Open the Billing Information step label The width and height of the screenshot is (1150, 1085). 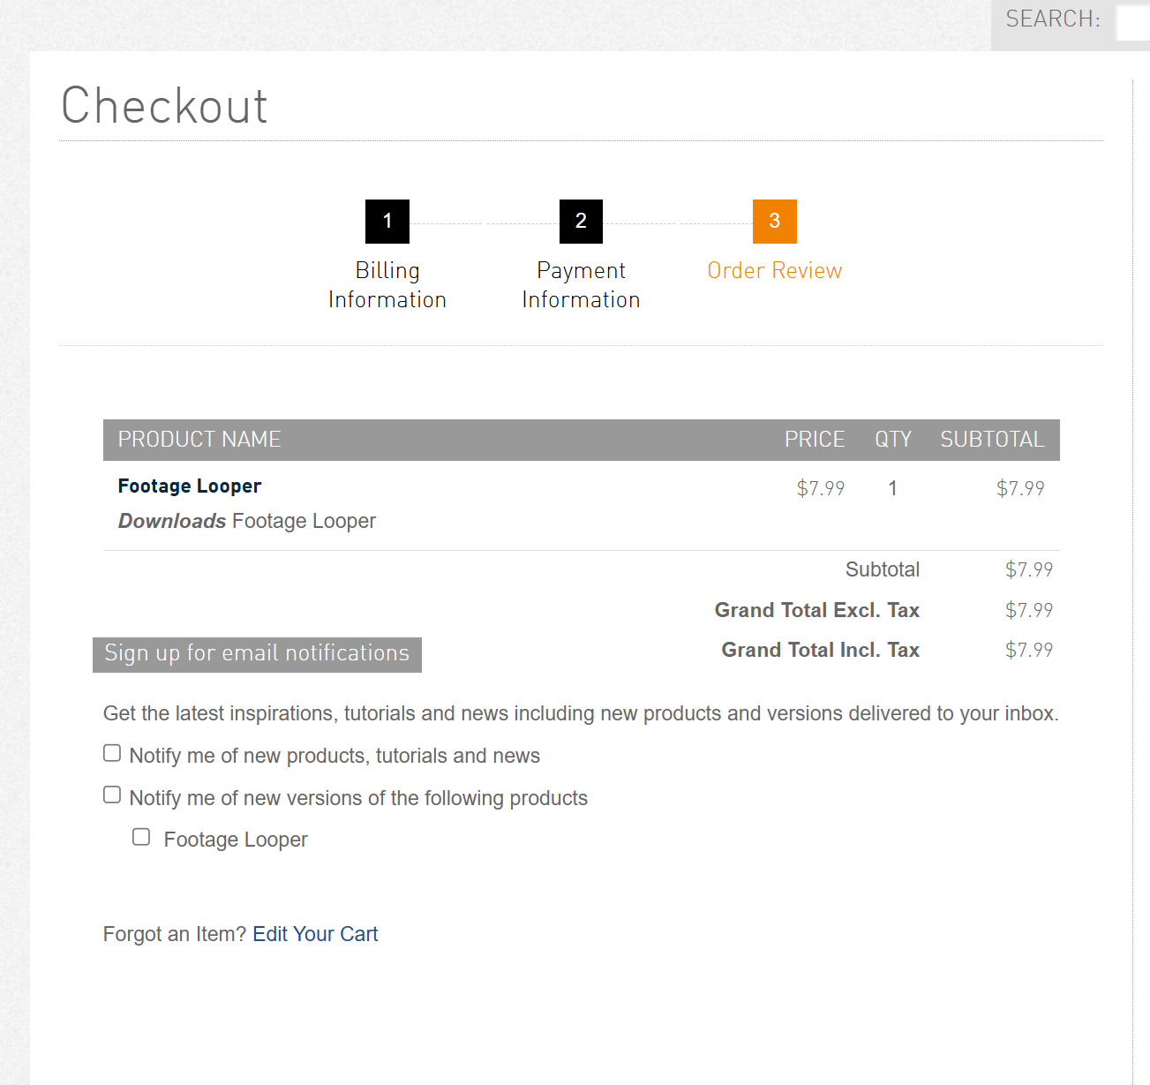click(387, 284)
